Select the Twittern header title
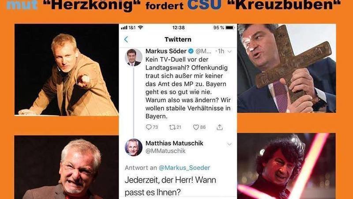The image size is (353, 199). (x=178, y=39)
